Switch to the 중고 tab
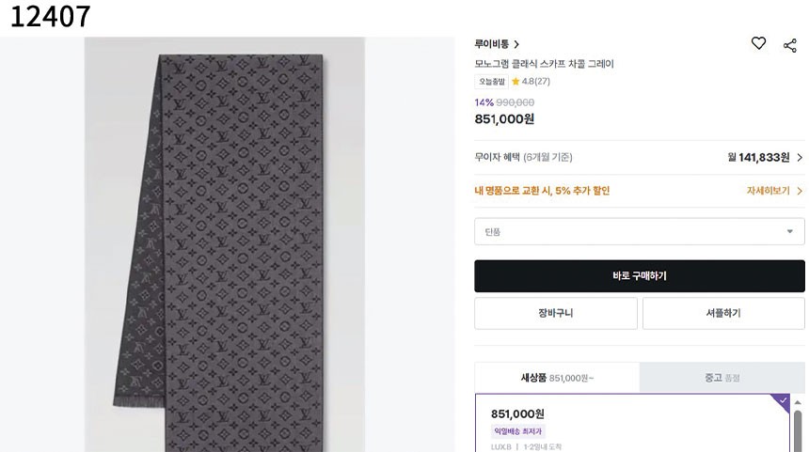Screen dimensions: 809x452 click(x=722, y=378)
